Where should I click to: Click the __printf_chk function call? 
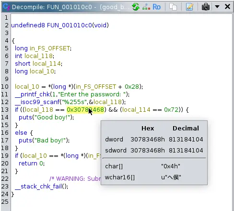[x=33, y=94]
